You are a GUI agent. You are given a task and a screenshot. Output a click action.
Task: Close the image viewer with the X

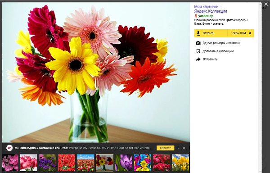pyautogui.click(x=266, y=4)
